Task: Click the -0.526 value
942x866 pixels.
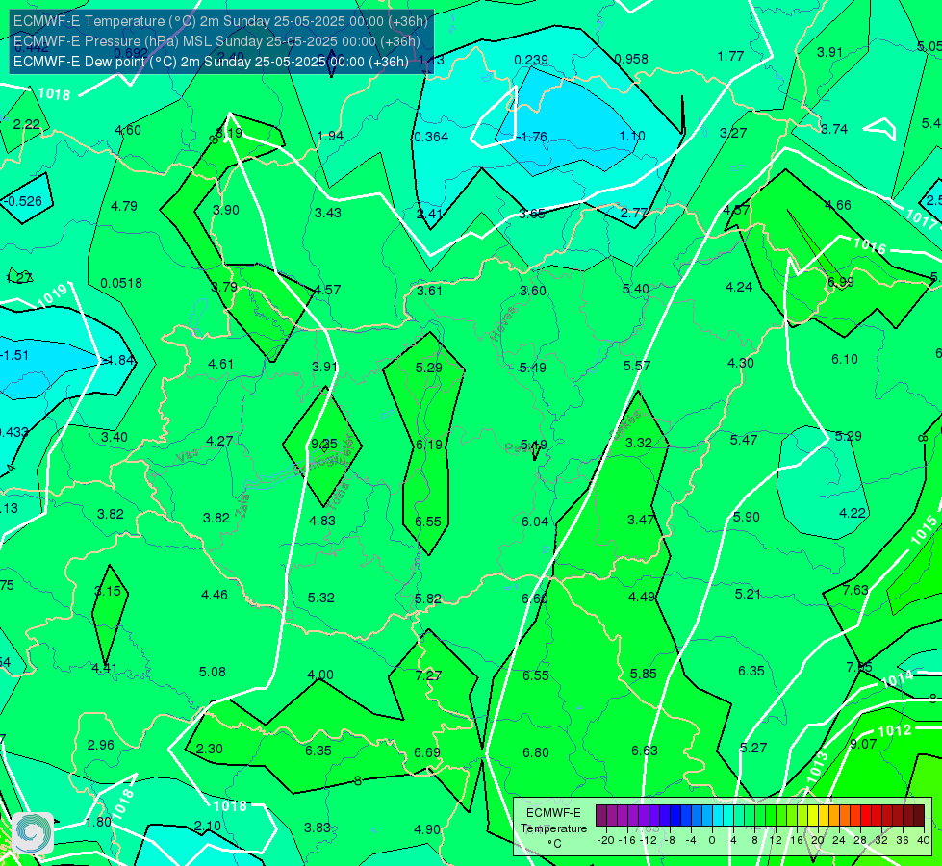Action: (x=23, y=201)
